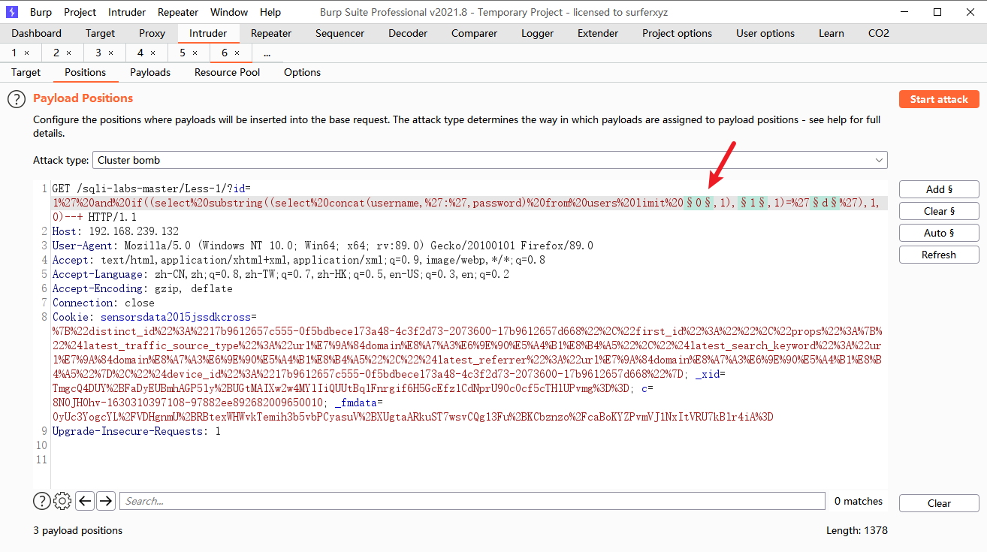The height and width of the screenshot is (552, 987).
Task: Click the Host header line 192.168.239.132
Action: coord(116,231)
